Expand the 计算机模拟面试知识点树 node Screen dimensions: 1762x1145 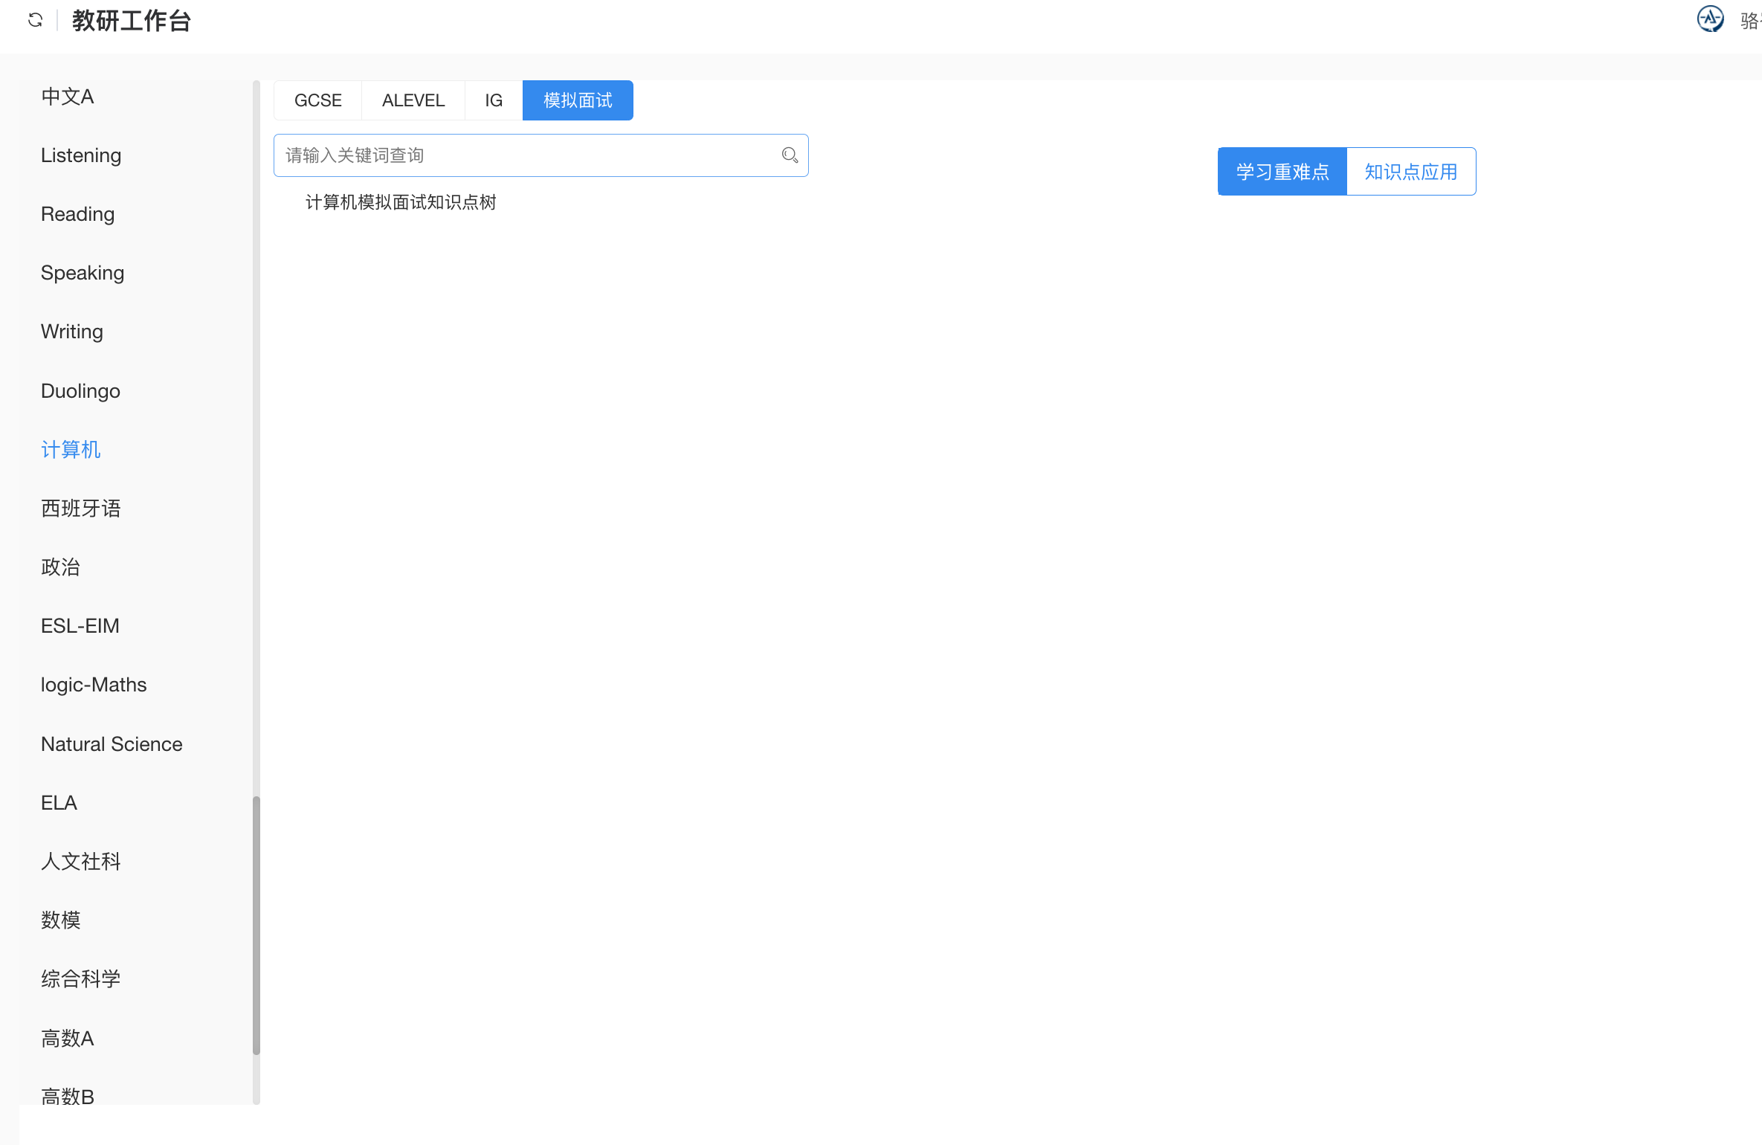click(x=400, y=202)
